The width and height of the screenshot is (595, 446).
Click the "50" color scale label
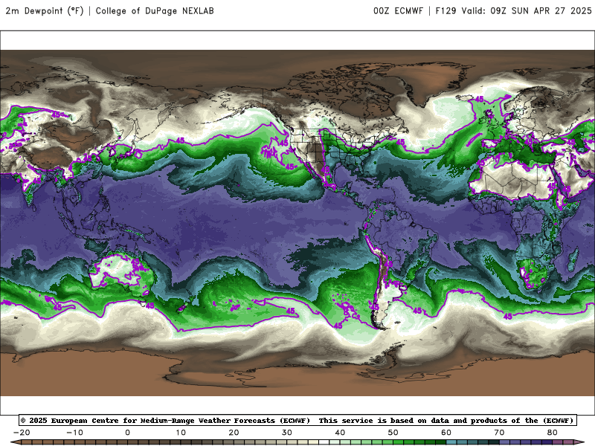(x=393, y=433)
